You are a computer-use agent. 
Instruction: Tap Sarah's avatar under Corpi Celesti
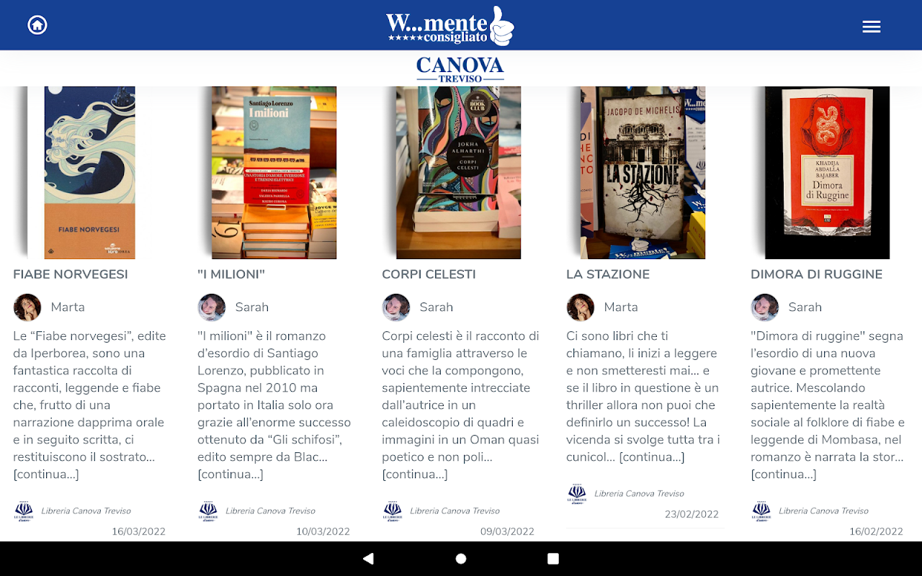[x=396, y=307]
